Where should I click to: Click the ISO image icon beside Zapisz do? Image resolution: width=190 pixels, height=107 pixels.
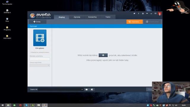pyautogui.click(x=92, y=89)
